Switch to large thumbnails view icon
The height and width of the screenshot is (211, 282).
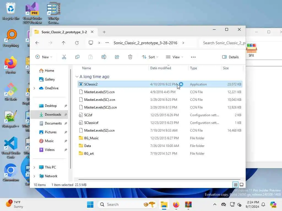(x=242, y=185)
